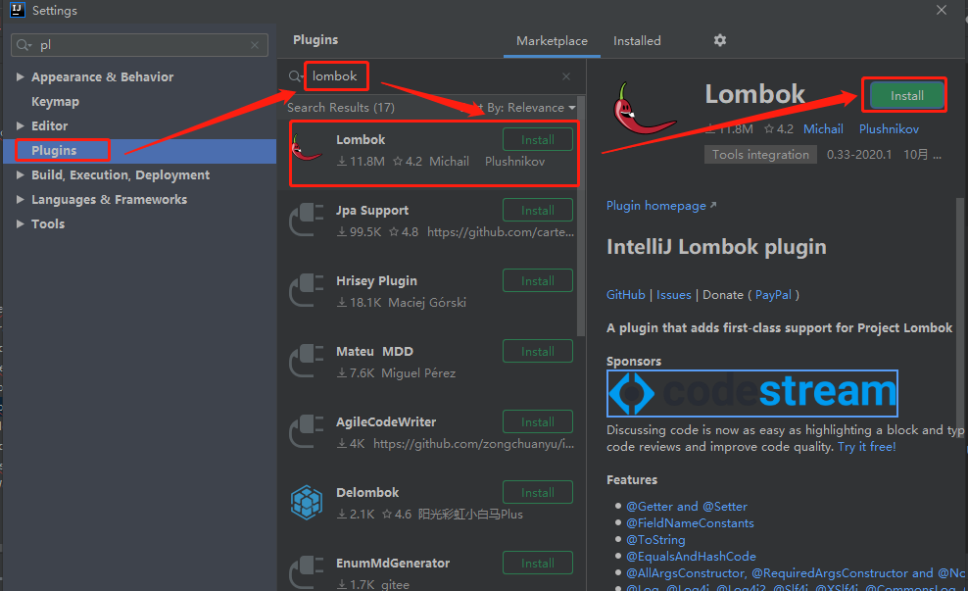Click the Try it free link
This screenshot has width=968, height=591.
[867, 447]
